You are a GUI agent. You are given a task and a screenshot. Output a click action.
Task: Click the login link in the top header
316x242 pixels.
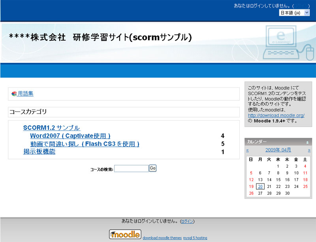[x=301, y=6]
